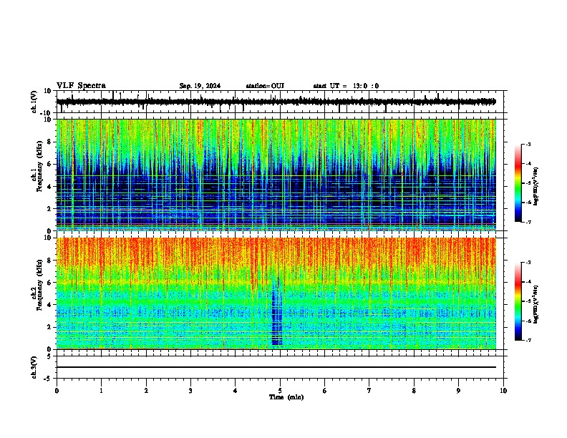Click the red high-frequency band in ch.2 spectrogram

pyautogui.click(x=276, y=253)
